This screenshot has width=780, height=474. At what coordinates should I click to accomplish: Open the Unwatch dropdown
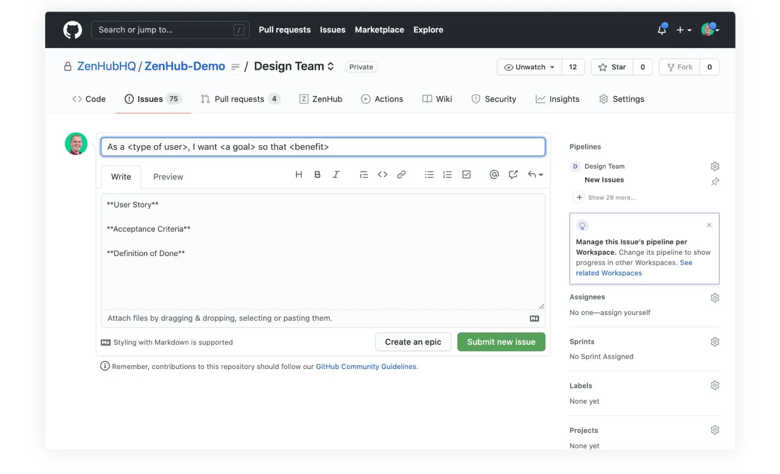[529, 67]
